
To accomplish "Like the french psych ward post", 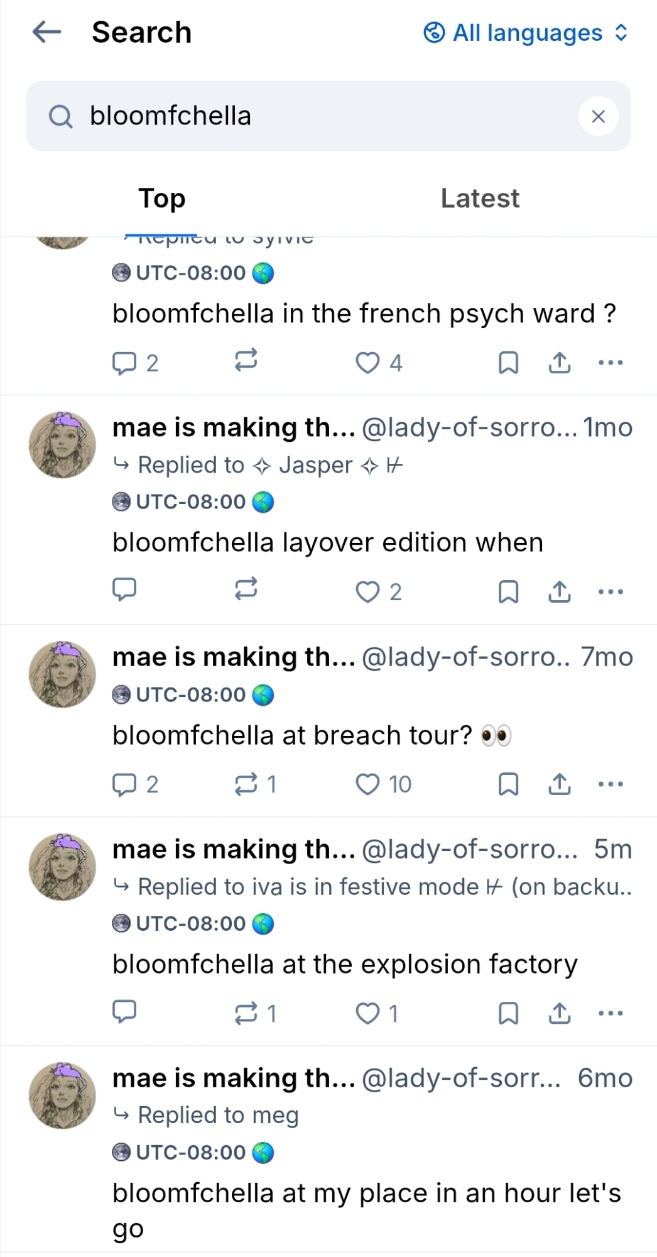I will coord(368,363).
